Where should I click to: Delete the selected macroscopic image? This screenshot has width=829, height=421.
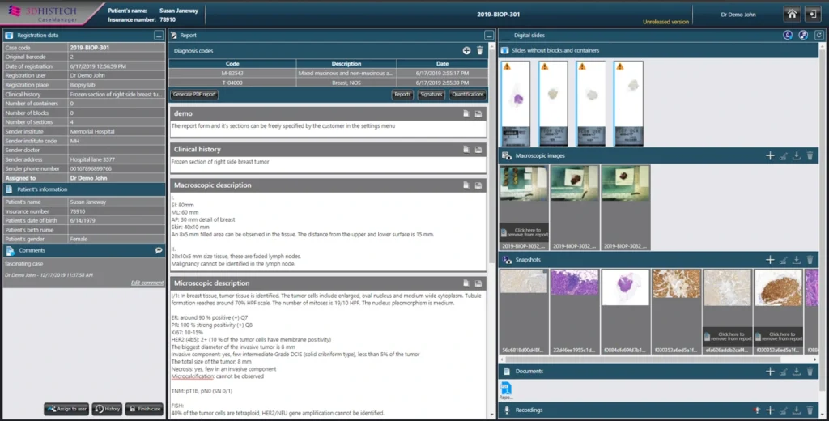pos(810,156)
